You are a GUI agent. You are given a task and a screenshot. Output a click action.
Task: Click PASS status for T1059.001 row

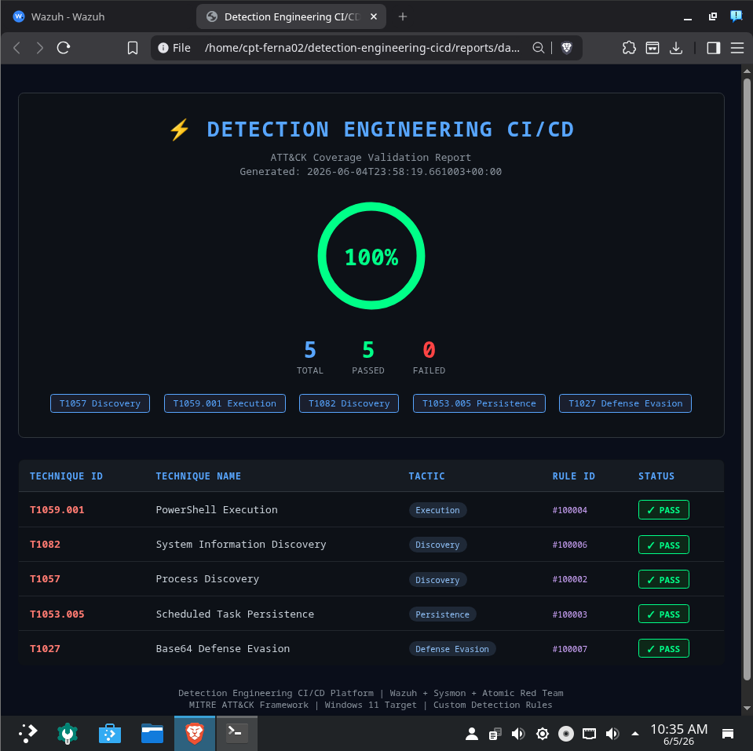pos(663,509)
